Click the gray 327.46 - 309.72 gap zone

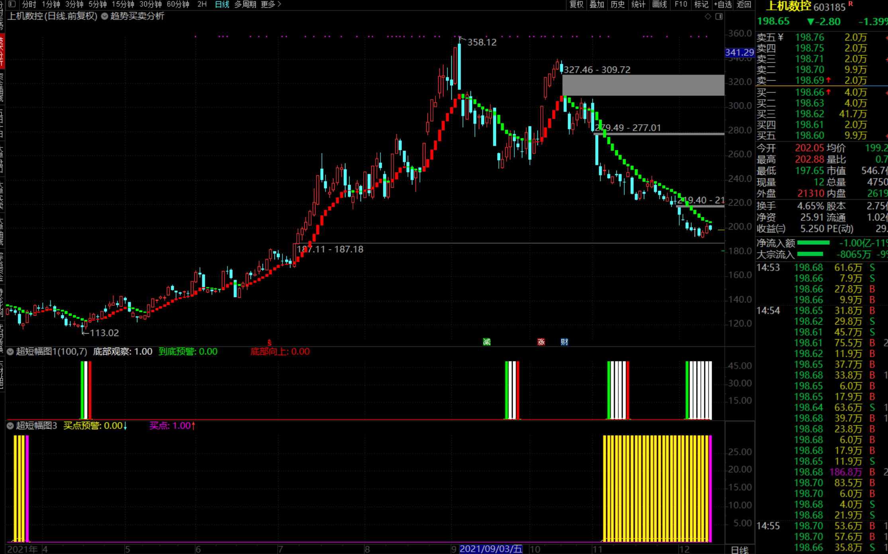point(643,85)
